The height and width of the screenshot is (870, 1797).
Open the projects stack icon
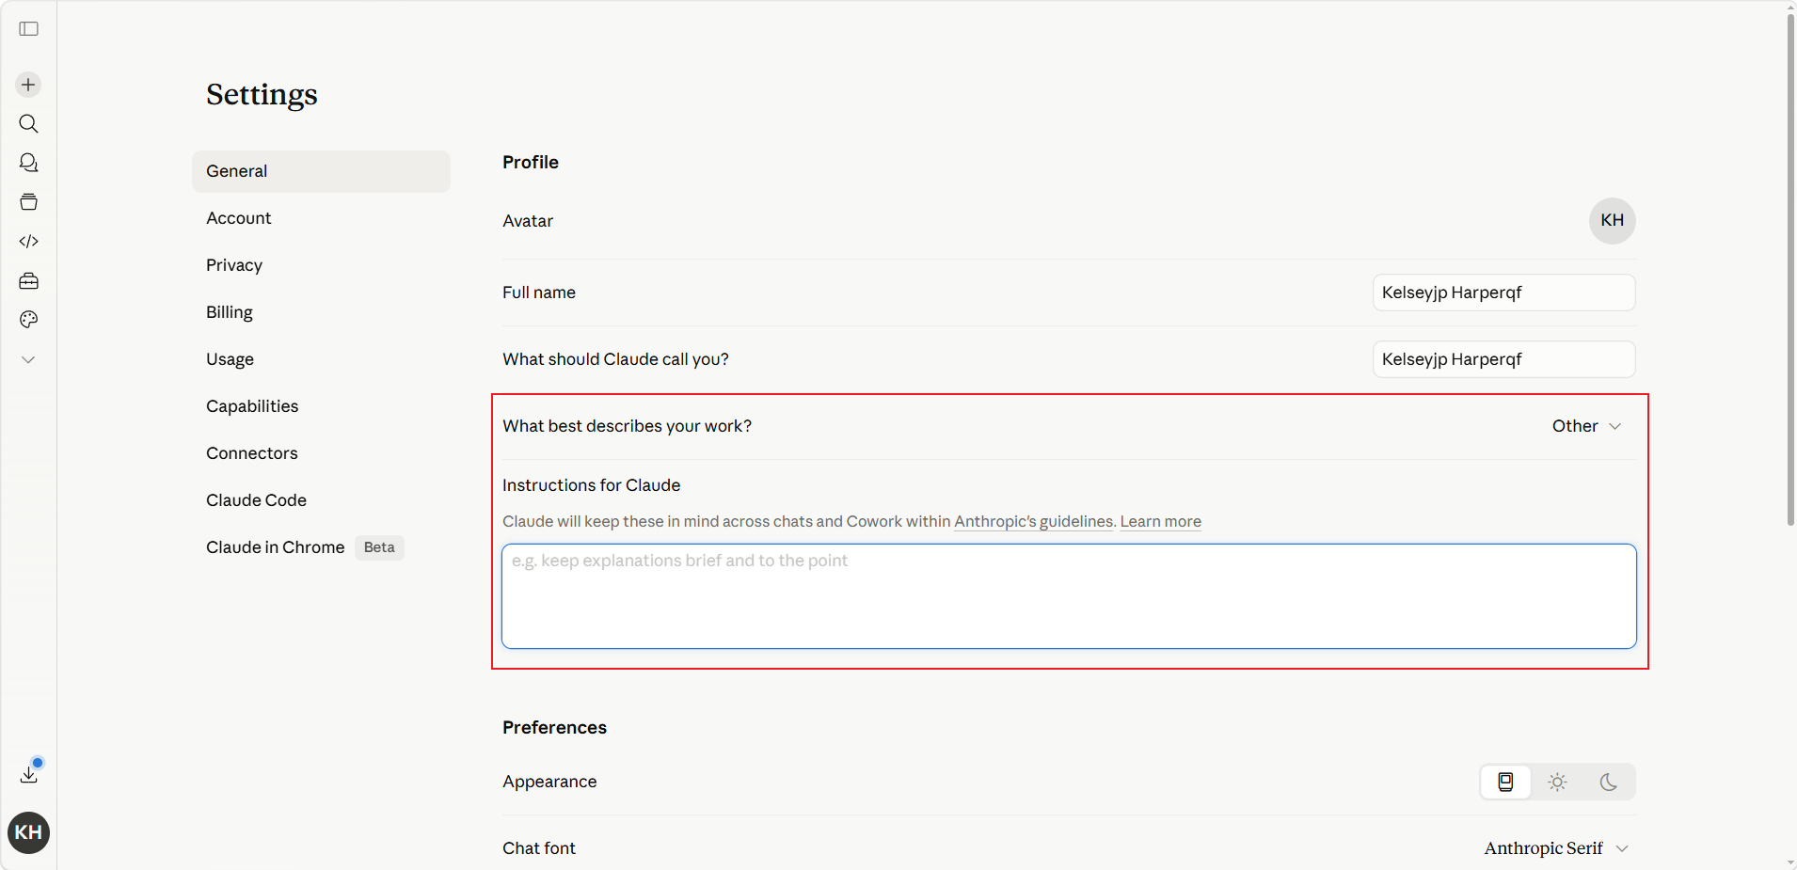tap(28, 202)
